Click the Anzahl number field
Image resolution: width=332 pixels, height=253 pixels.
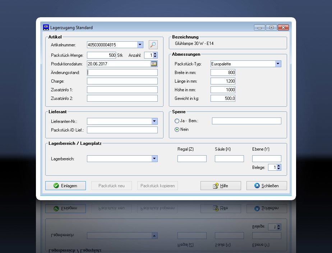point(149,55)
